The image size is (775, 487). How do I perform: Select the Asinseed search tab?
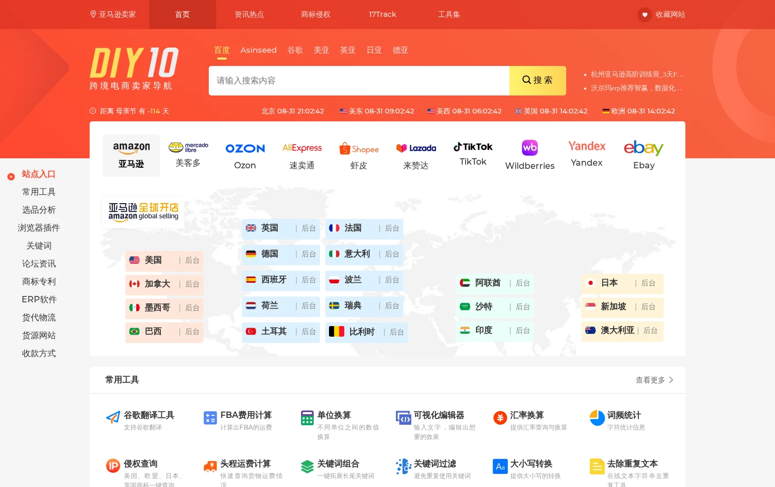click(258, 50)
